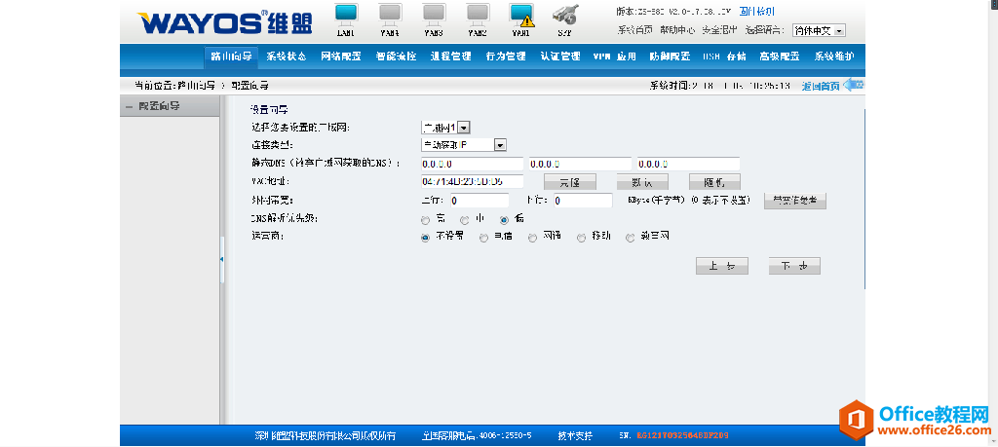The image size is (998, 447).
Task: Open the language selection dropdown
Action: [x=818, y=30]
